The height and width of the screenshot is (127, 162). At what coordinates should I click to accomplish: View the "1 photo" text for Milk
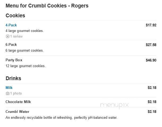pos(16,93)
